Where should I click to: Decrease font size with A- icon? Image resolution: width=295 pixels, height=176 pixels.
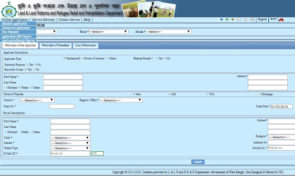click(x=239, y=20)
